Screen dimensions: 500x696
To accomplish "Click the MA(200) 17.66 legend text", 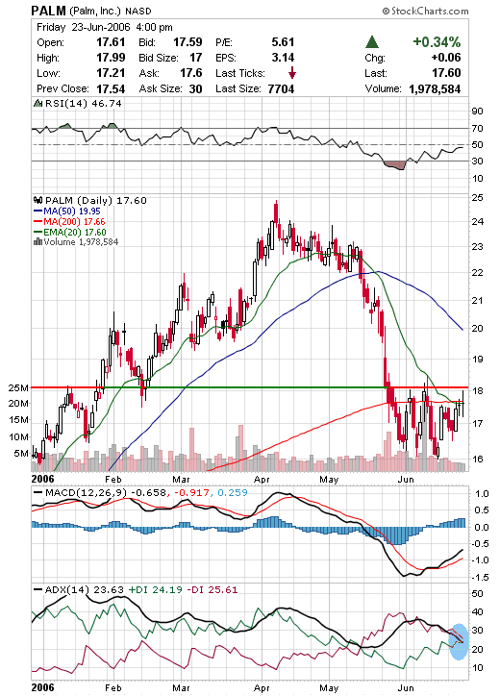I will 74,221.
